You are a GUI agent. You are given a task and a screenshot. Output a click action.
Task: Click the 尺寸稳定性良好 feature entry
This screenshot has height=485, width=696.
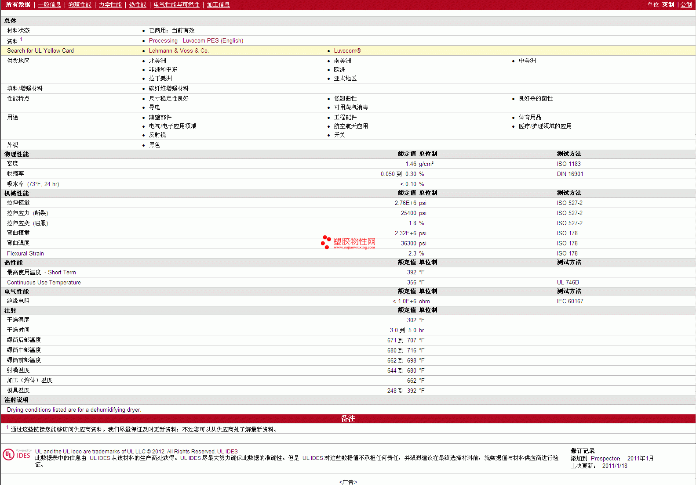click(169, 98)
